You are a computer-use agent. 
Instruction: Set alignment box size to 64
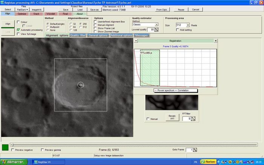point(71,27)
